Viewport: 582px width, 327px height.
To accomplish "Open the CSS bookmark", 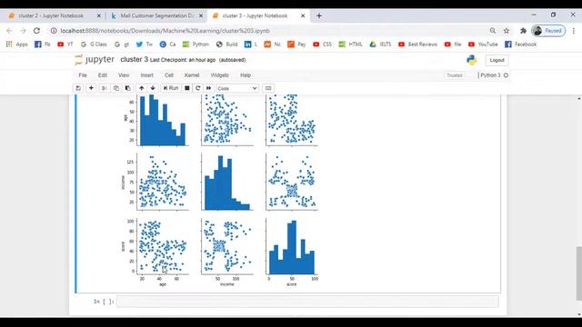I will coord(322,45).
